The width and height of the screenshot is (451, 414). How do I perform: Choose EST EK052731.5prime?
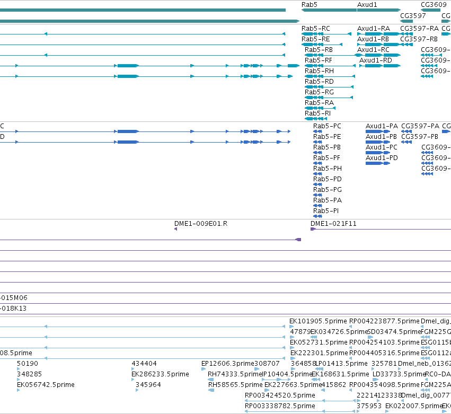tap(319, 342)
